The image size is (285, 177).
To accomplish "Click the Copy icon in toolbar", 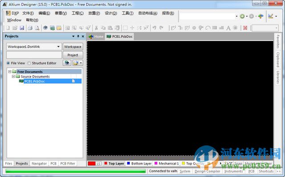I will click(x=103, y=28).
